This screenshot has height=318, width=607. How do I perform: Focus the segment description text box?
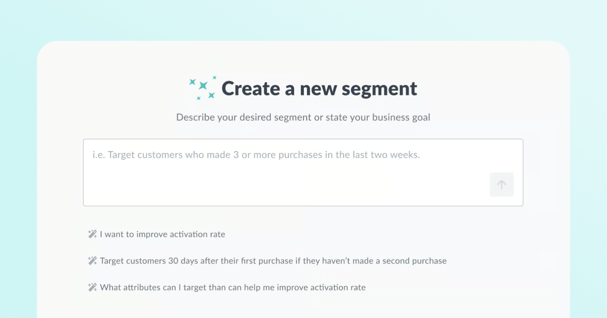coord(303,172)
